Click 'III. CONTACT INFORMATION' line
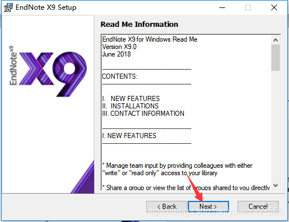 (143, 114)
